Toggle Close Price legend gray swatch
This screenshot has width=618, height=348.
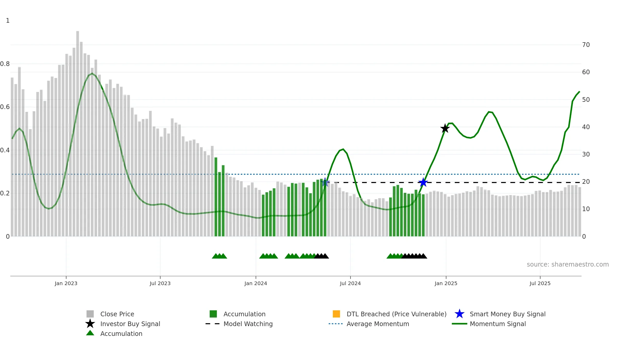coord(90,314)
